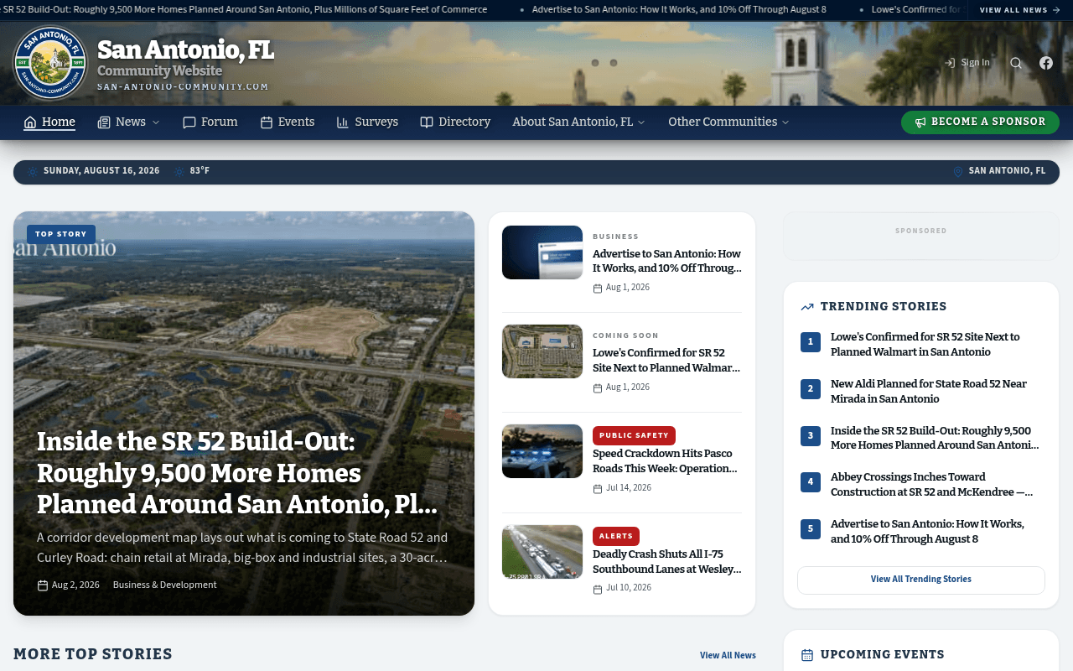Click ticker headline about 9,500 More Homes
The height and width of the screenshot is (671, 1073).
pos(244,10)
